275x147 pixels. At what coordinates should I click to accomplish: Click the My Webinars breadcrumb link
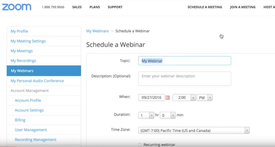[x=97, y=31]
